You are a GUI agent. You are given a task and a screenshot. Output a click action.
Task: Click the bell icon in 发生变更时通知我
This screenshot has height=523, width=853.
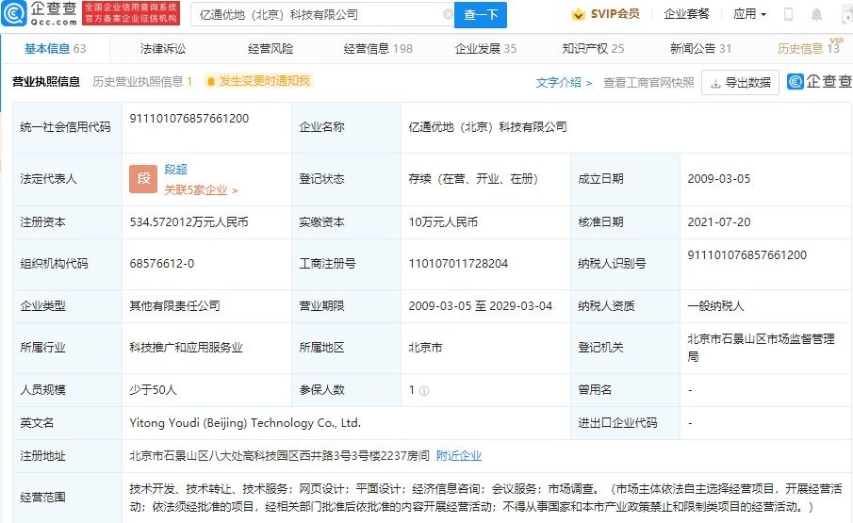pyautogui.click(x=211, y=82)
